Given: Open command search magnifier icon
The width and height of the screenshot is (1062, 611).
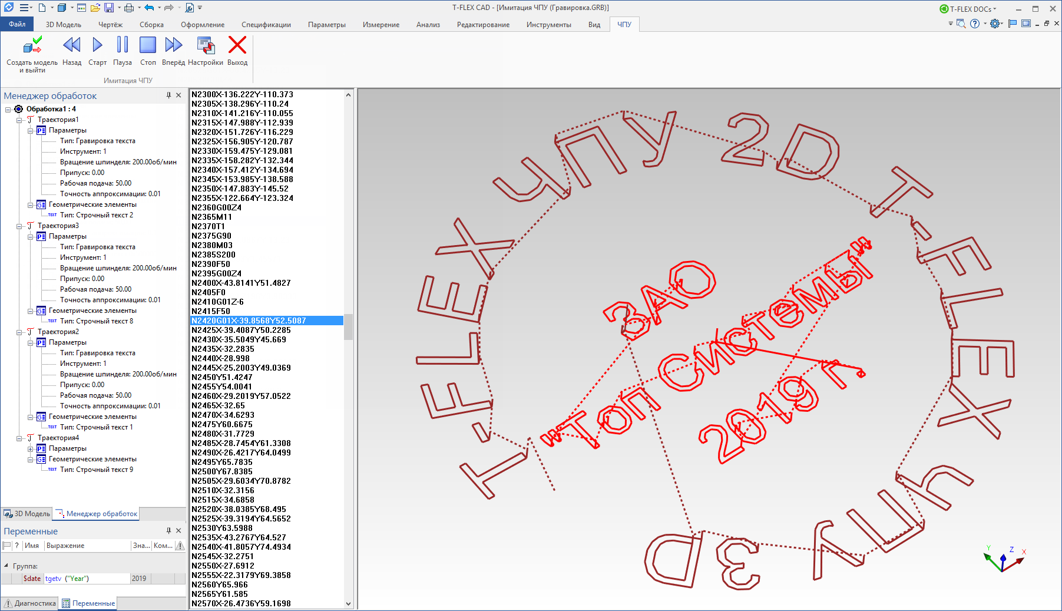Looking at the screenshot, I should (961, 24).
